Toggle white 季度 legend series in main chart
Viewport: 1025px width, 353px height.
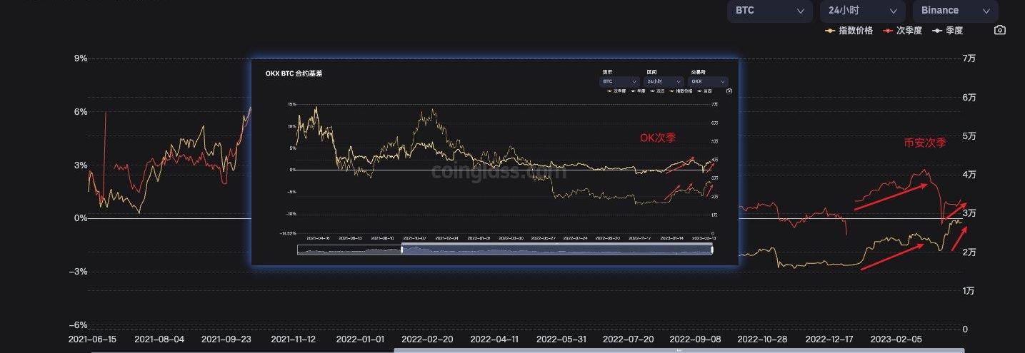[947, 31]
